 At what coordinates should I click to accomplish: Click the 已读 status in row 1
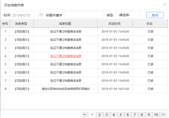point(150,31)
